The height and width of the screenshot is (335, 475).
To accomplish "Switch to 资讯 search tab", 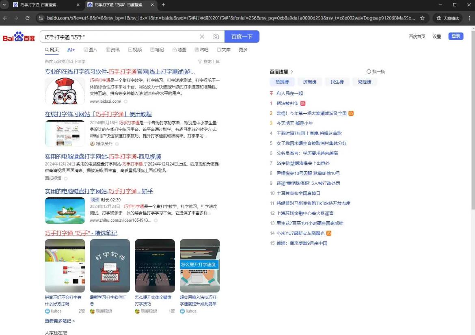I will pyautogui.click(x=112, y=50).
